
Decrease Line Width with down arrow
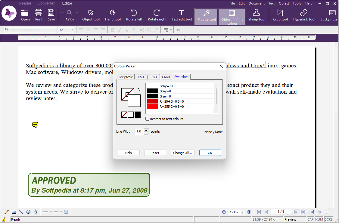[x=146, y=133]
